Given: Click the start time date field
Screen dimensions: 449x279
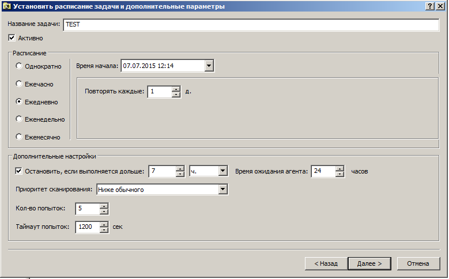Looking at the screenshot, I should coord(163,66).
